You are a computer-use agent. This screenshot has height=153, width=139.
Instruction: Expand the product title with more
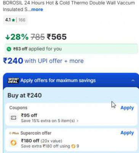(37, 10)
